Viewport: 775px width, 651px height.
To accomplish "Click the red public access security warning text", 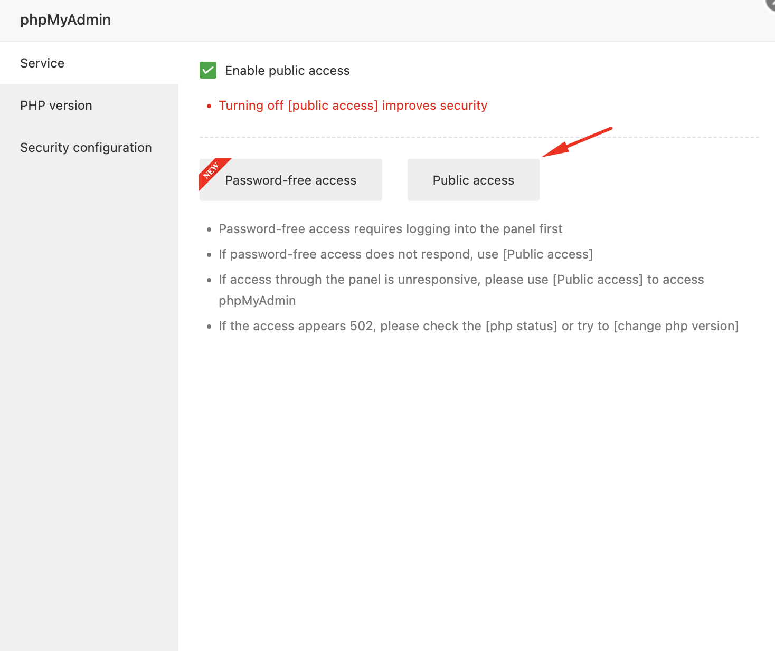I will click(353, 106).
